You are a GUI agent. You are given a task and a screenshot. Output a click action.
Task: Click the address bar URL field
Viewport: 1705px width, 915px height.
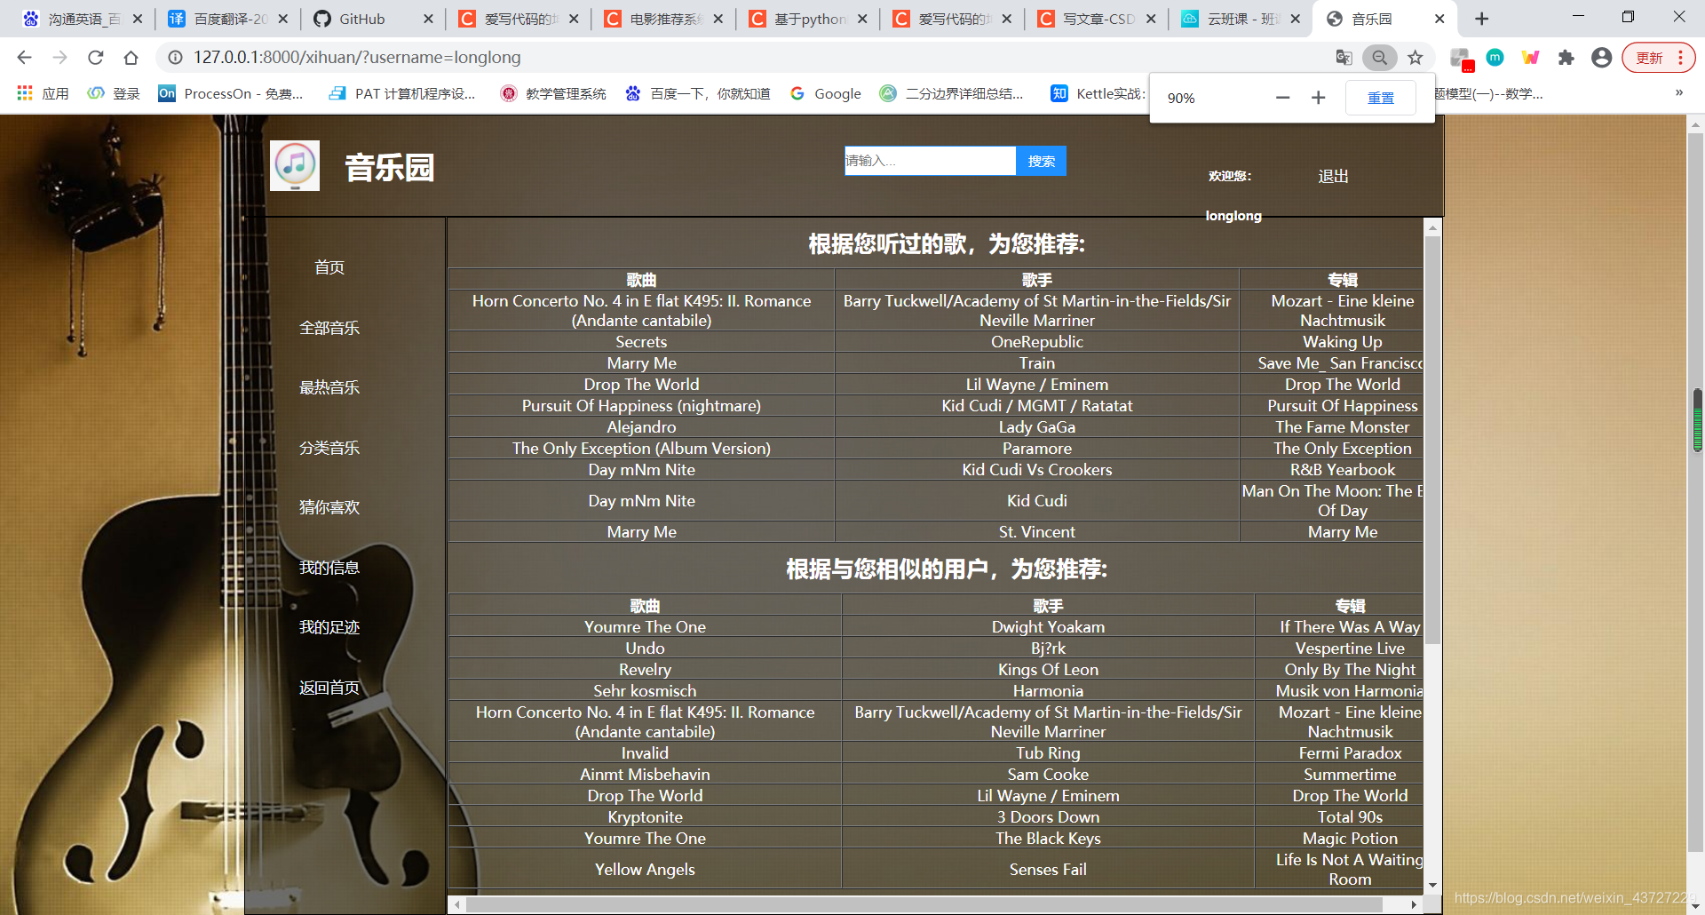click(x=746, y=58)
